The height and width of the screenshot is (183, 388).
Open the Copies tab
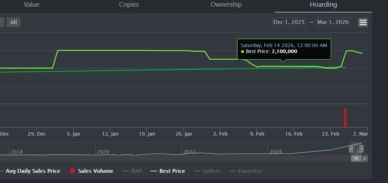tap(129, 5)
